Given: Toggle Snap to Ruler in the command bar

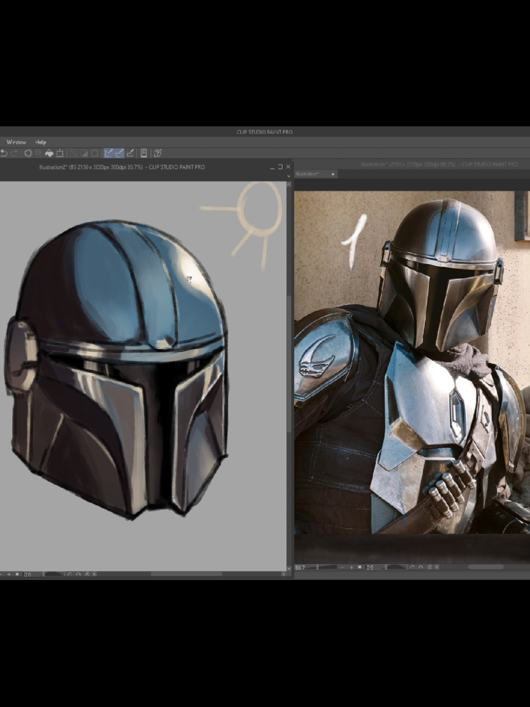Looking at the screenshot, I should (x=109, y=153).
